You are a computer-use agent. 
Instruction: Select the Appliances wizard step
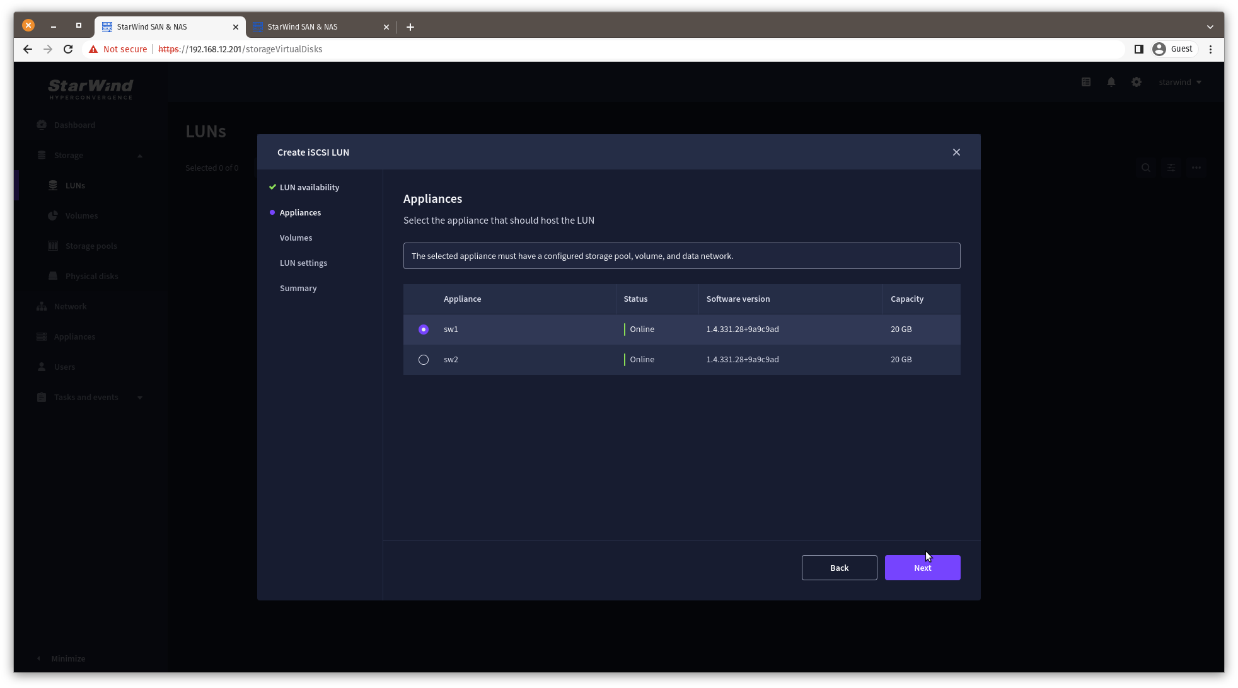(300, 213)
